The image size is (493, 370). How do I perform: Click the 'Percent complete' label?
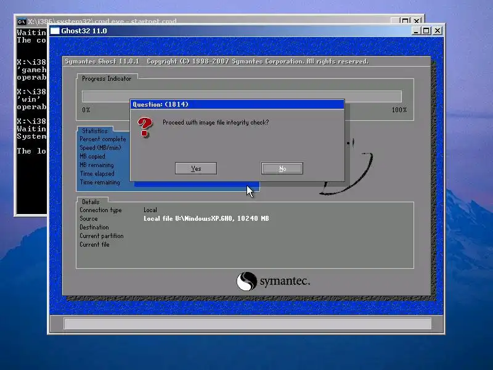[x=102, y=139]
